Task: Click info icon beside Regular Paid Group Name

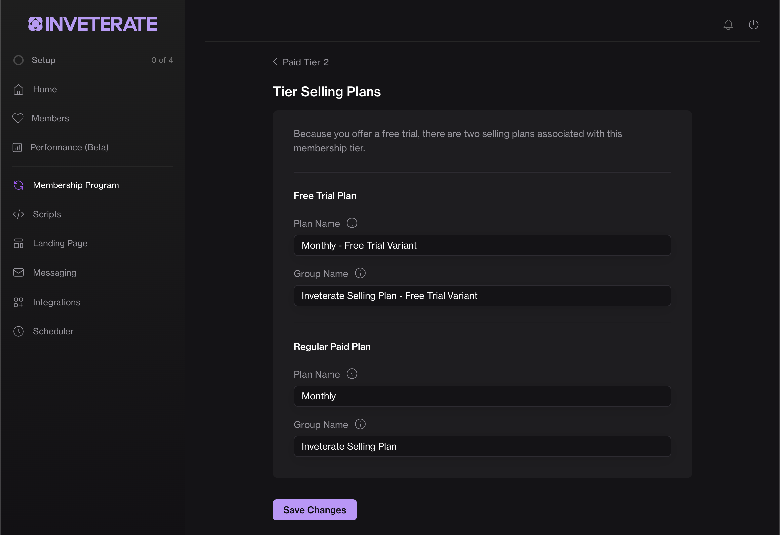Action: [360, 424]
